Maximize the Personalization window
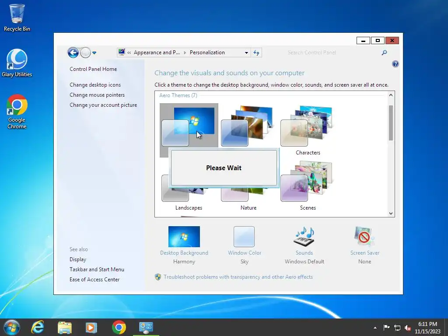The image size is (448, 336). pos(378,41)
